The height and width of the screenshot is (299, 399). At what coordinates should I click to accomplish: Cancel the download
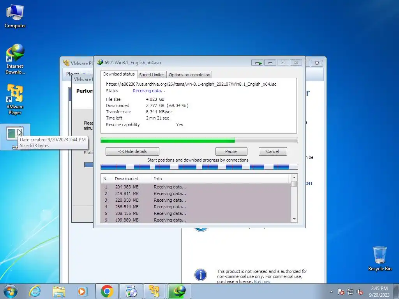[272, 151]
